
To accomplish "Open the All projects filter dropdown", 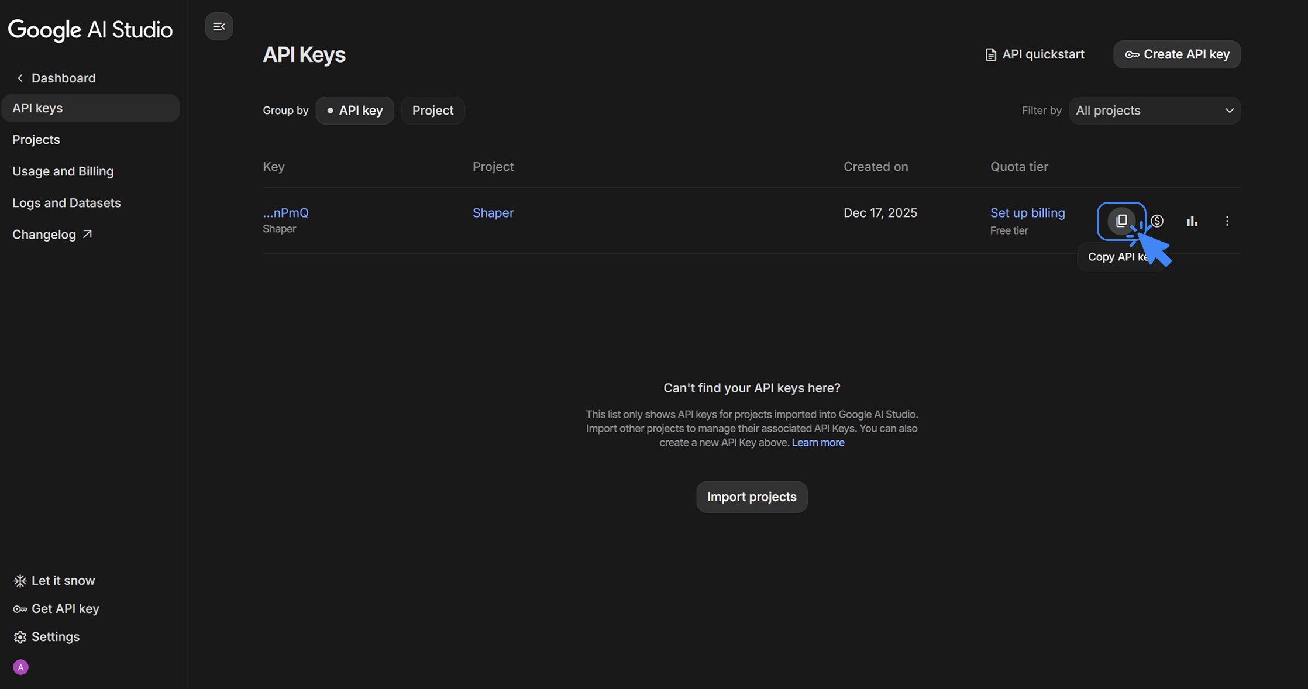I will tap(1155, 110).
